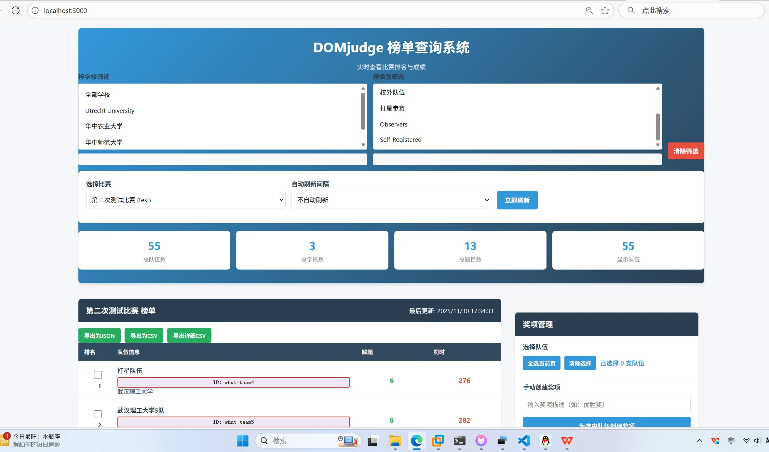
Task: Expand the 自动刷新间隔 dropdown
Action: [391, 200]
